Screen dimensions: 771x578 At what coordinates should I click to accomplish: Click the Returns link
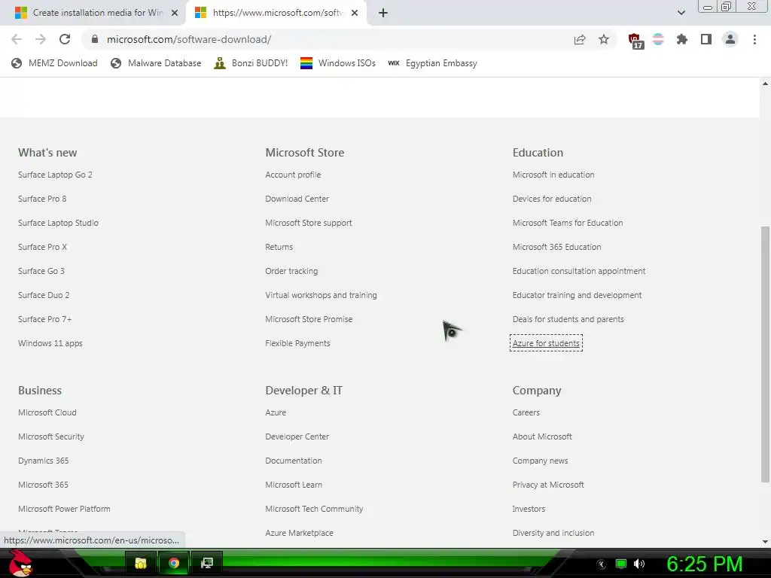[x=279, y=247]
